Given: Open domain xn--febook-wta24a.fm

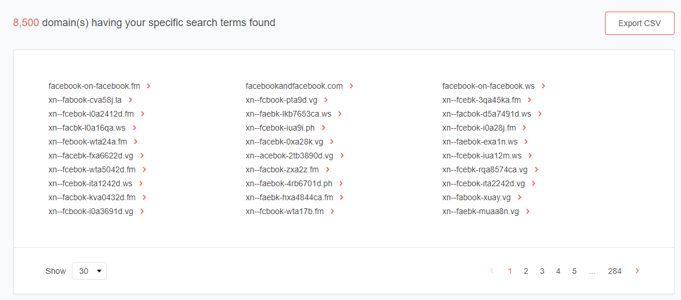Looking at the screenshot, I should (88, 142).
